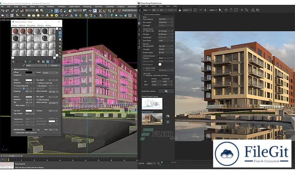This screenshot has height=171, width=295.
Task: Click the White balance color circle
Action: (x=160, y=64)
